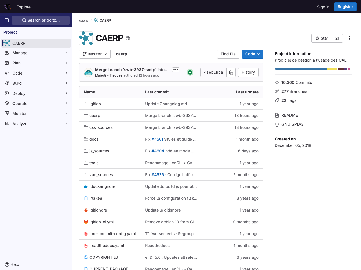
Task: Copy commit SHA with clipboard icon
Action: 231,72
